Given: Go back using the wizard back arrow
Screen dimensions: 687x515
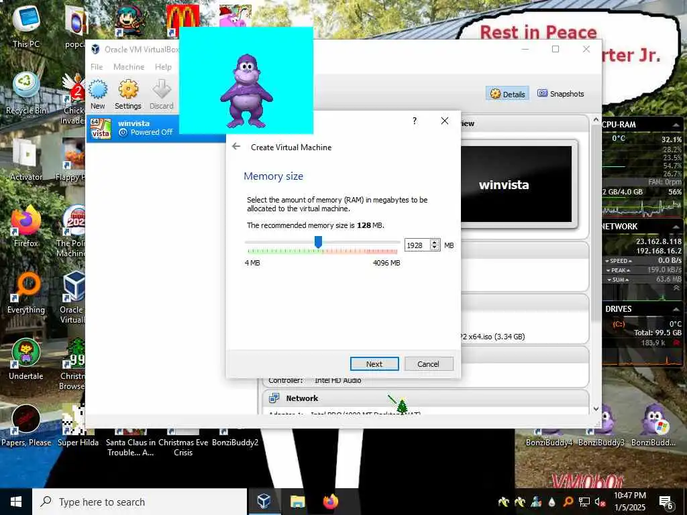Looking at the screenshot, I should (x=236, y=147).
